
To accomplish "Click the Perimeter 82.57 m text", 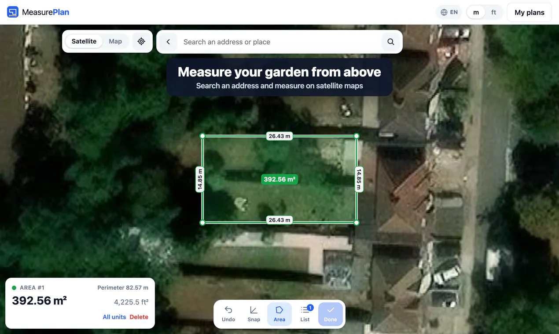I will (123, 288).
